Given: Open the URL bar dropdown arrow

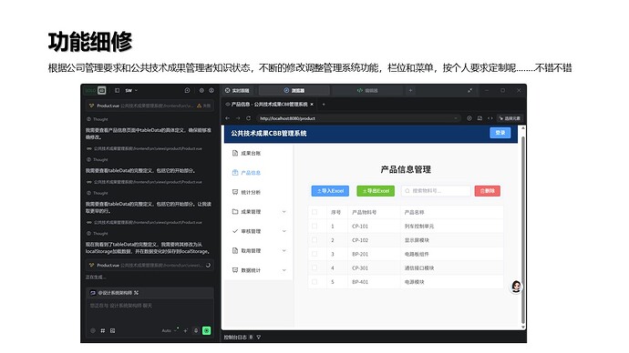Looking at the screenshot, I should [455, 118].
